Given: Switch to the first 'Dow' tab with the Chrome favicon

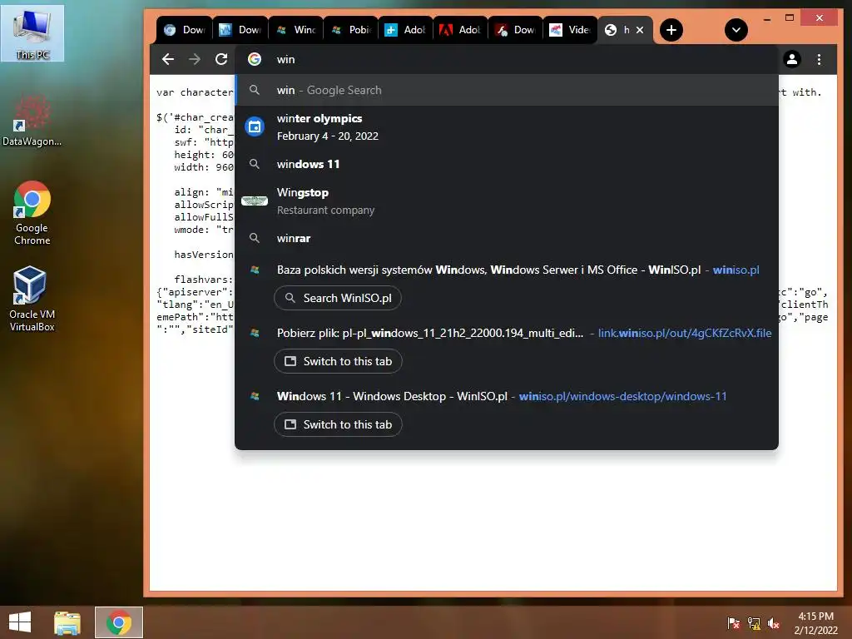Looking at the screenshot, I should [x=184, y=30].
